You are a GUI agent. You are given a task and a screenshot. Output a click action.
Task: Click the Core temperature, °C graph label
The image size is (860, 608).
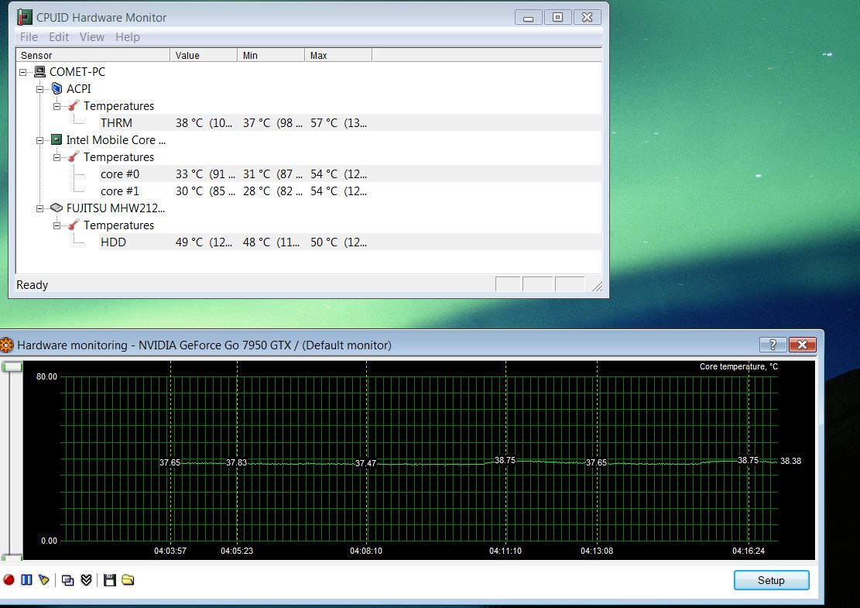tap(738, 366)
